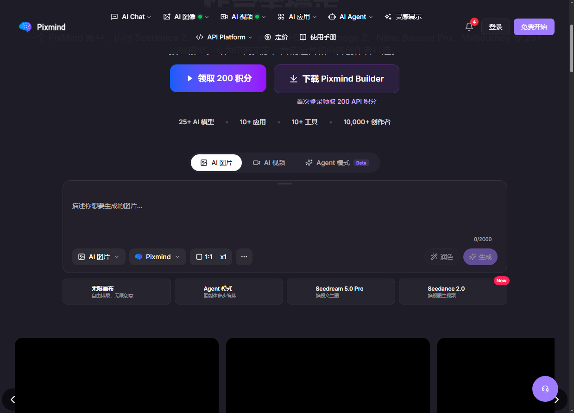Click the 0/2000 character counter
Viewport: 574px width, 413px height.
[483, 239]
